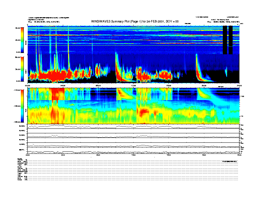Click the 100 frequency label beside TNR panel
The width and height of the screenshot is (258, 199).
tap(242, 96)
